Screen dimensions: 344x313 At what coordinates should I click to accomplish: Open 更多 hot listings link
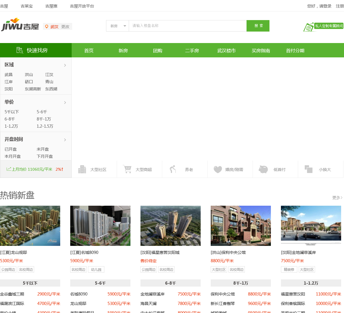tap(337, 197)
